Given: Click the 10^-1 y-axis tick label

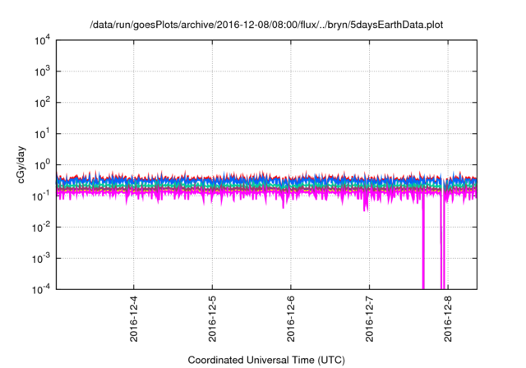Looking at the screenshot, I should 41,196.
